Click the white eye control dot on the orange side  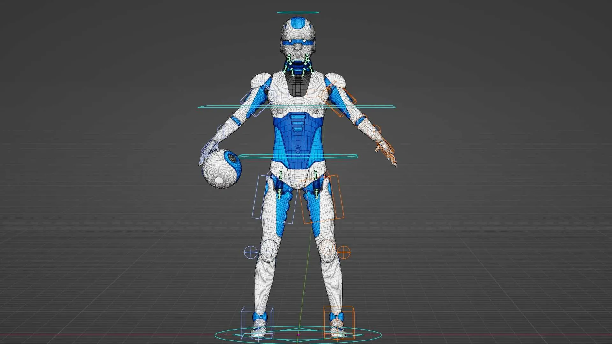[x=304, y=41]
